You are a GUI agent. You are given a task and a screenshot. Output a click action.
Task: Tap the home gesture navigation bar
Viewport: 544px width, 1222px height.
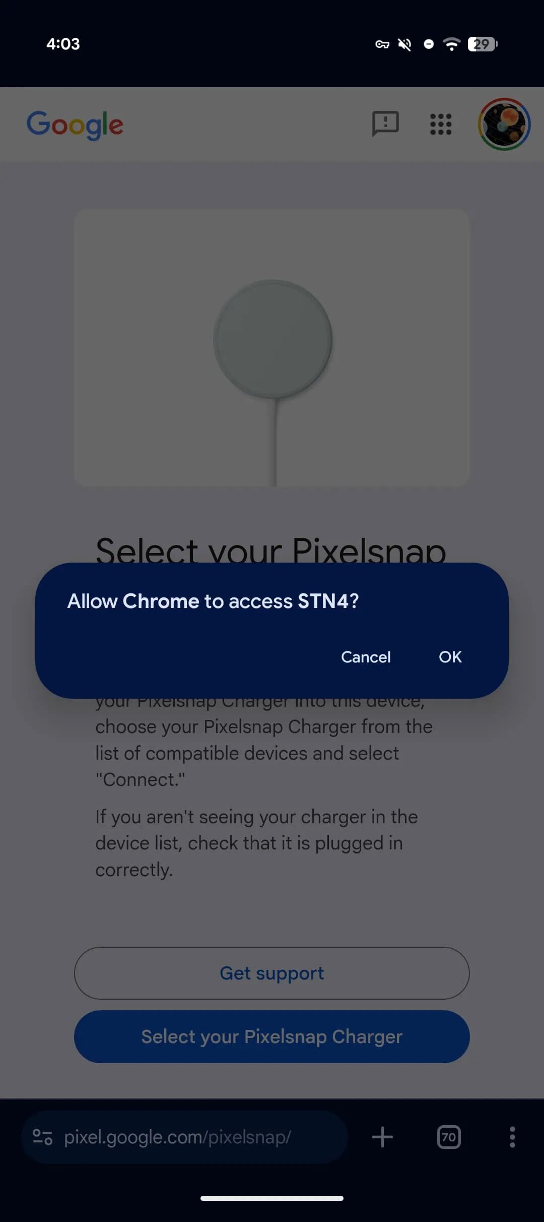(272, 1198)
